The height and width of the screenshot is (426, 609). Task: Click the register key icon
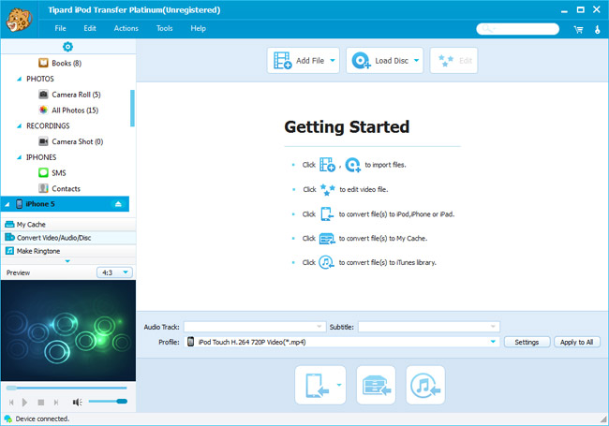tap(598, 29)
